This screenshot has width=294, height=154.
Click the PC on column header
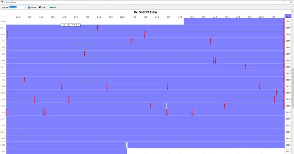[x=288, y=17]
